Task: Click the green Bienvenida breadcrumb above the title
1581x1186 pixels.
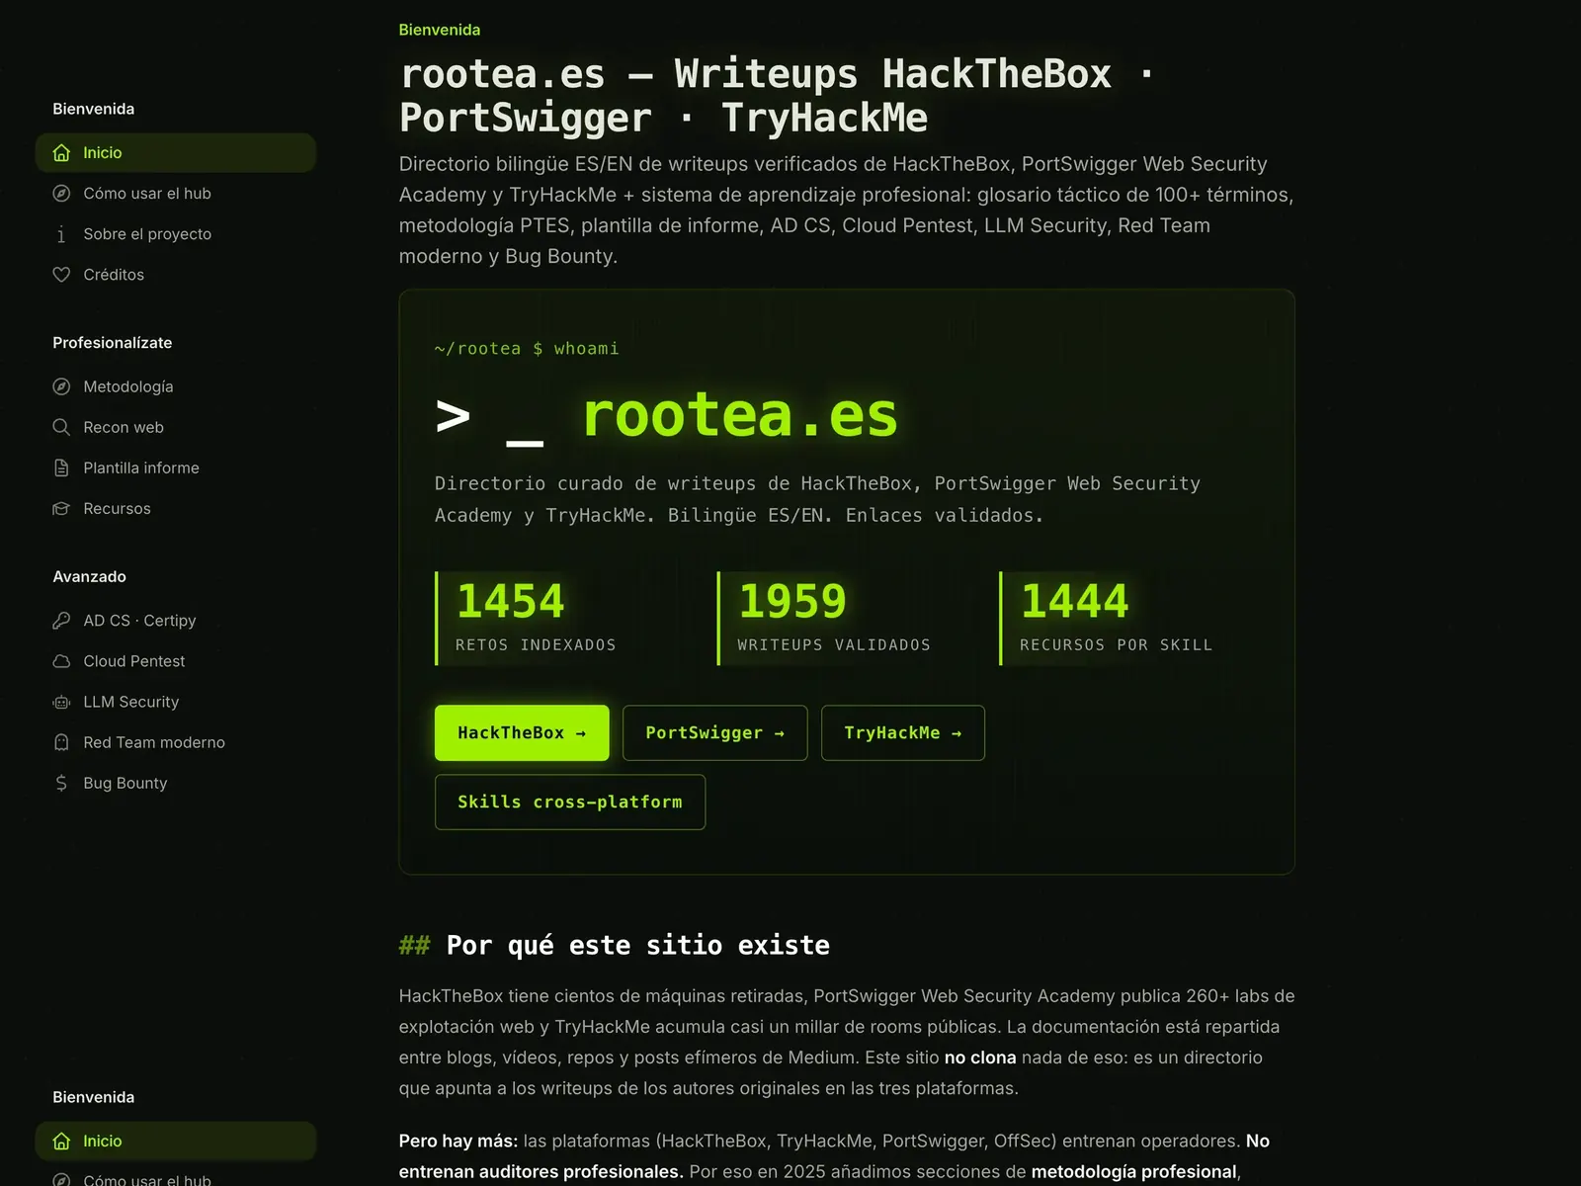Action: pos(440,30)
